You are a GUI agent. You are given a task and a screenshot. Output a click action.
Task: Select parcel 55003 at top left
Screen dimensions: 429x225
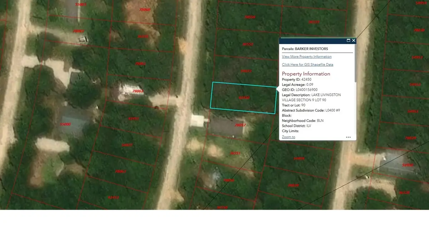click(x=81, y=4)
